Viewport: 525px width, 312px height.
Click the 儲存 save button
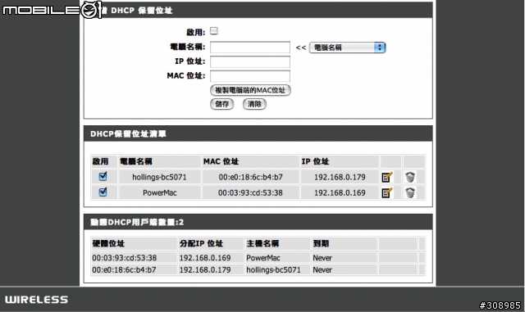[x=221, y=104]
